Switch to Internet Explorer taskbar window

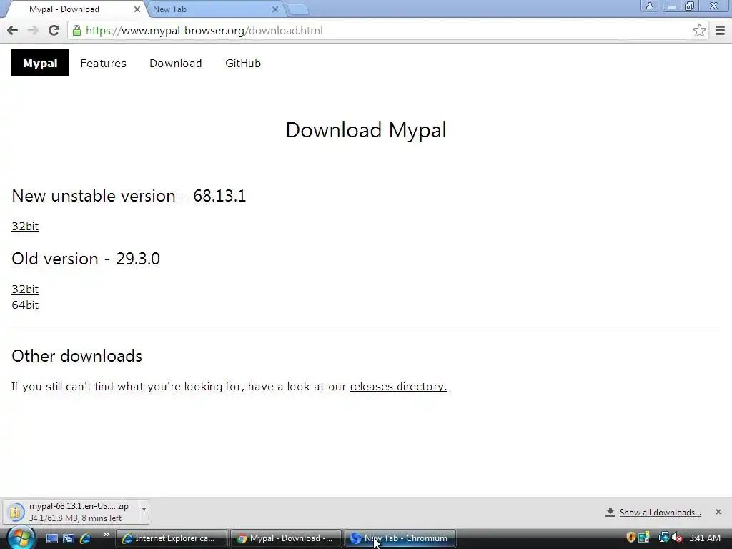[171, 538]
